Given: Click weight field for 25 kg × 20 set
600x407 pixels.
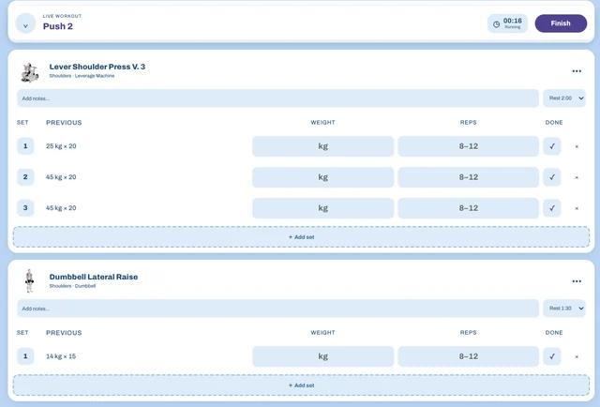Looking at the screenshot, I should point(322,146).
